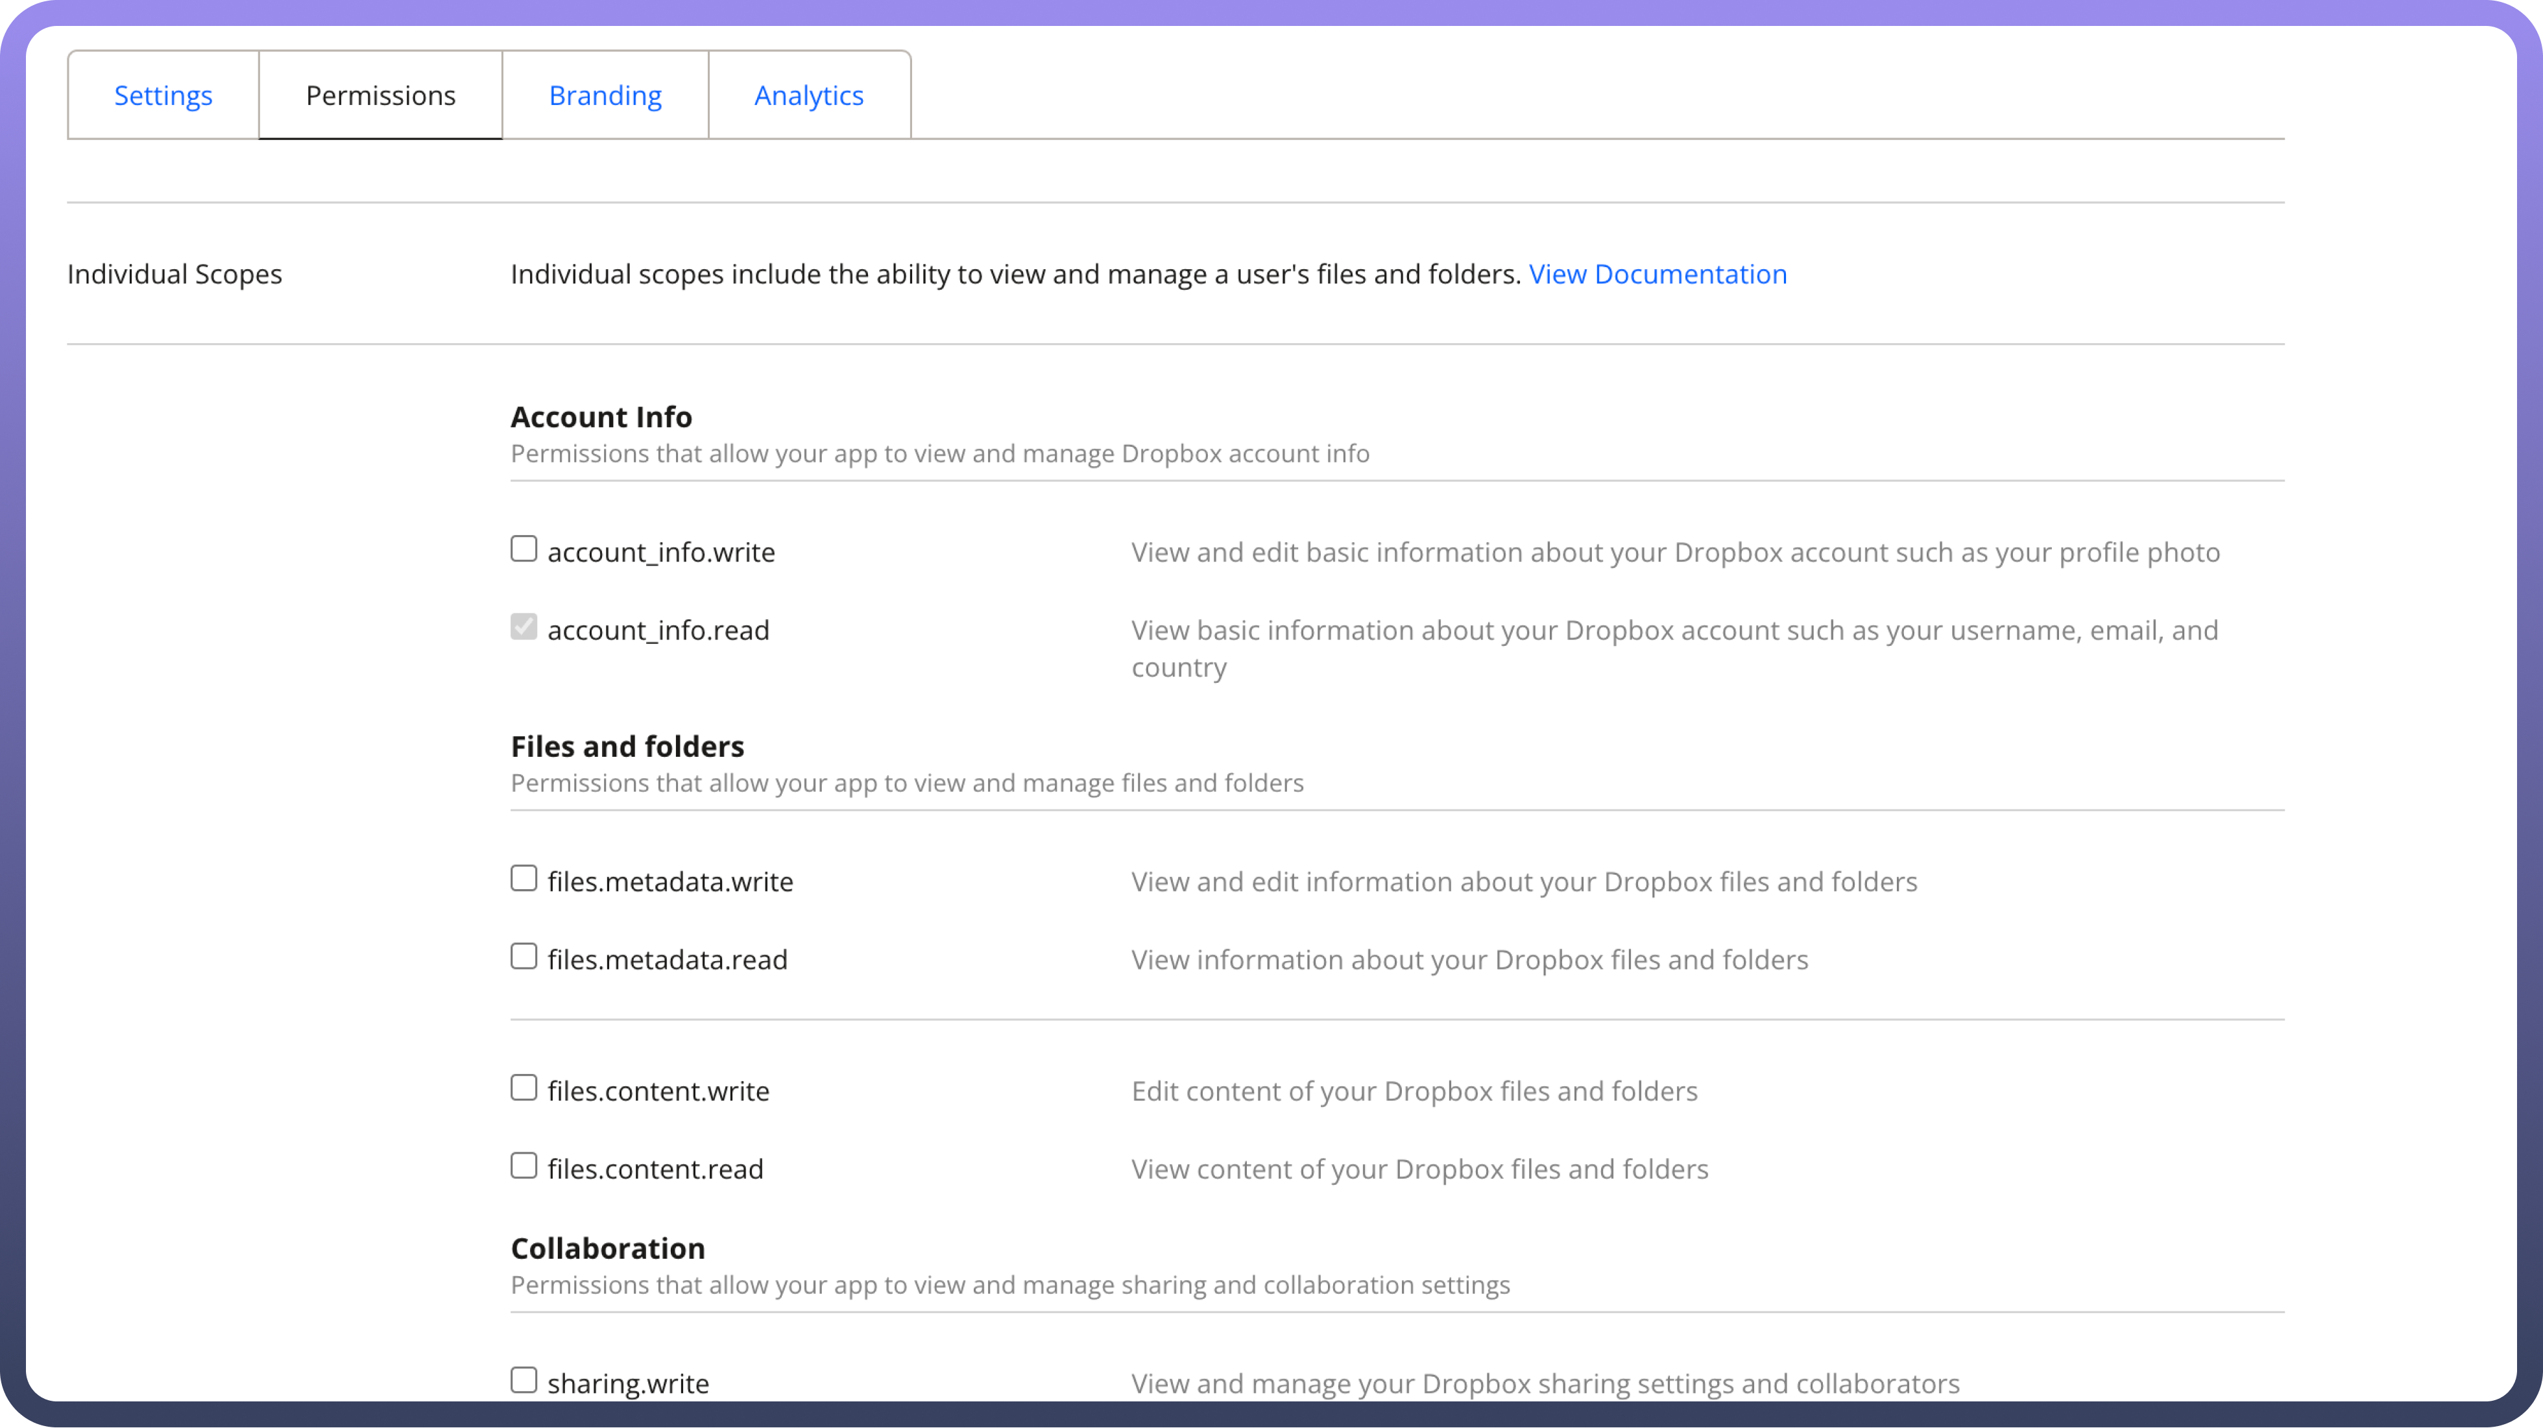
Task: Enable the account_info.write checkbox
Action: coord(524,549)
